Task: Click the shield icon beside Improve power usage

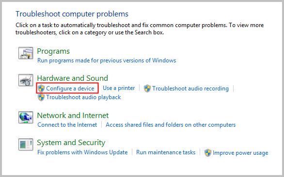Action: 208,153
